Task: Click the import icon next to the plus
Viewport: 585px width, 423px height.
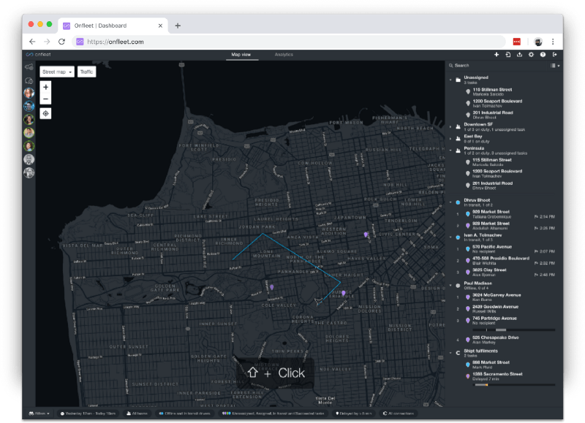Action: [508, 55]
